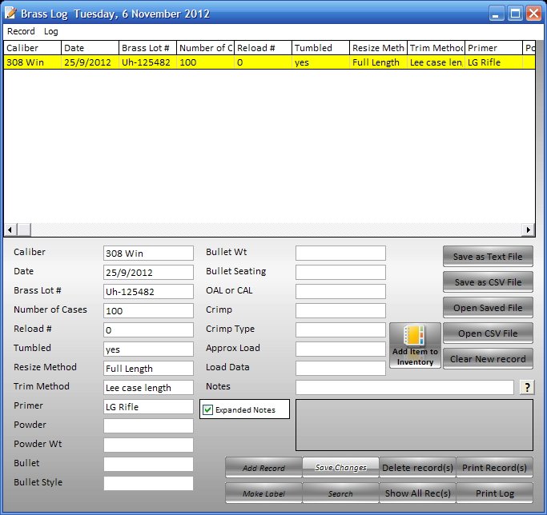
Task: Click the Clear New record button
Action: [488, 359]
